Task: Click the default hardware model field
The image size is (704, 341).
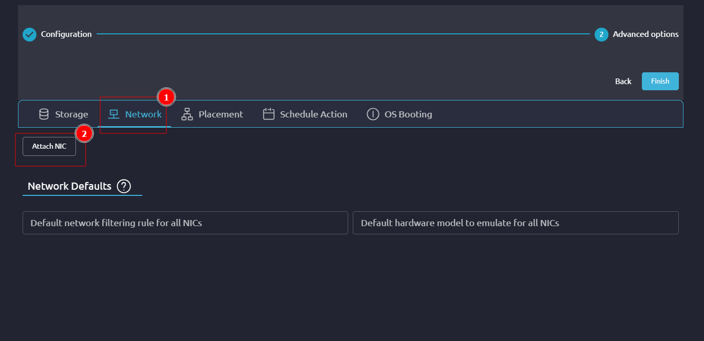Action: click(515, 223)
